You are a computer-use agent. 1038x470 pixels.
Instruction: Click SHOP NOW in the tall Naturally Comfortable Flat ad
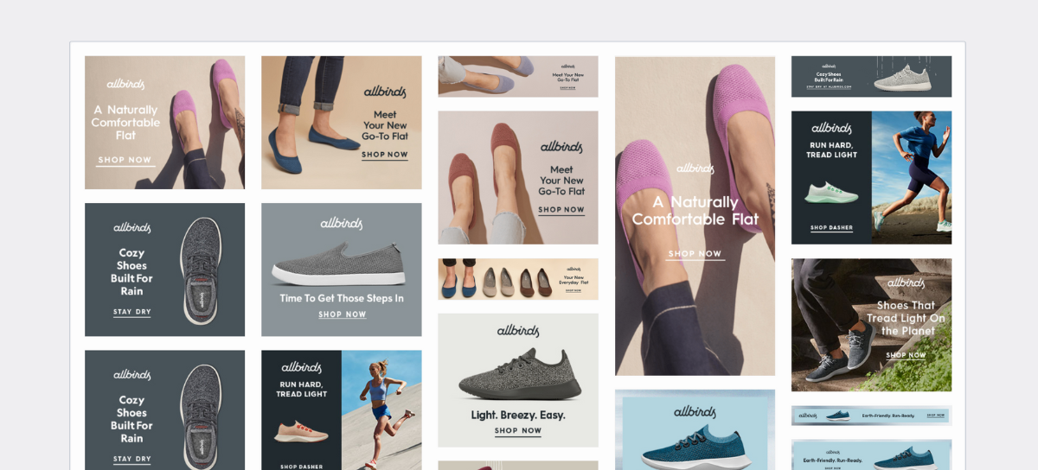695,254
